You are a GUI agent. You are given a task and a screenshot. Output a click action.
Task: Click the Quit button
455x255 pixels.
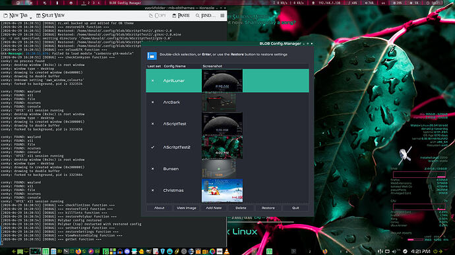(295, 208)
